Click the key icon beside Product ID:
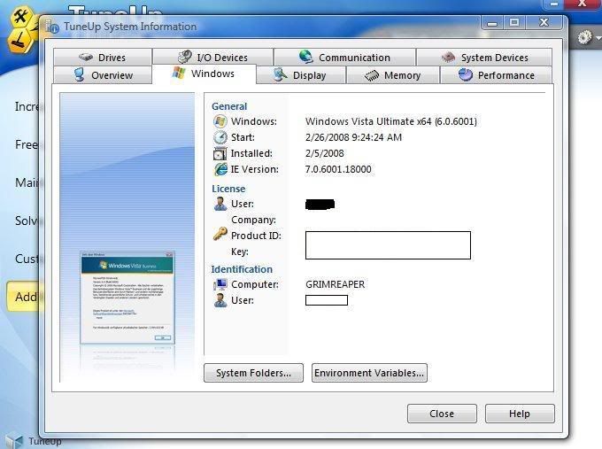This screenshot has height=449, width=602. (220, 234)
